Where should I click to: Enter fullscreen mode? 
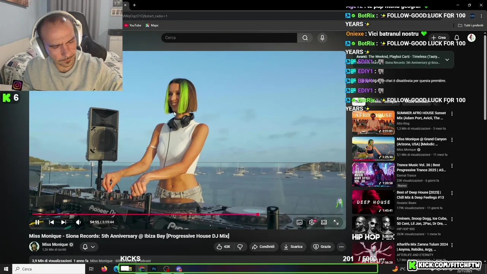336,222
